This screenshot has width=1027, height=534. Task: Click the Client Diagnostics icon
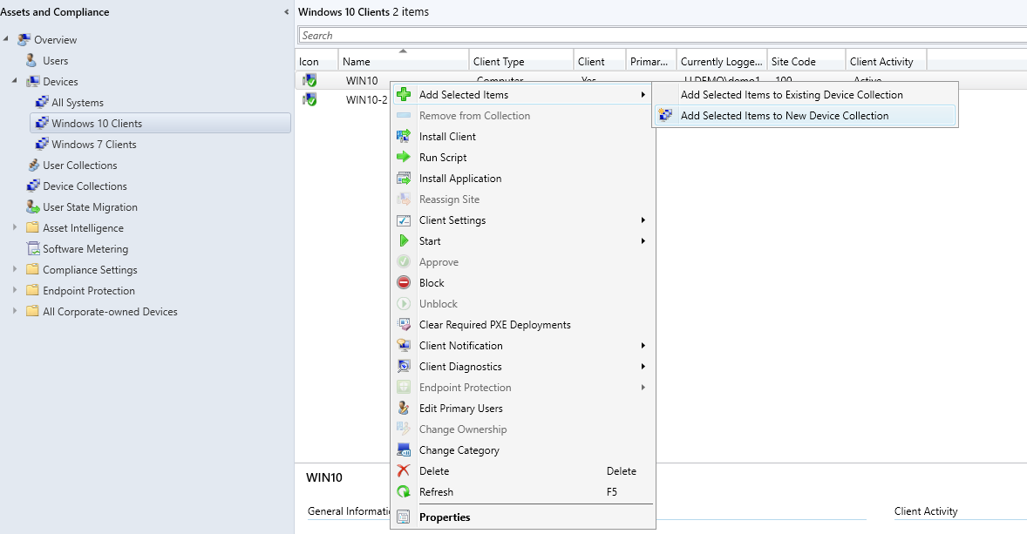click(x=404, y=367)
